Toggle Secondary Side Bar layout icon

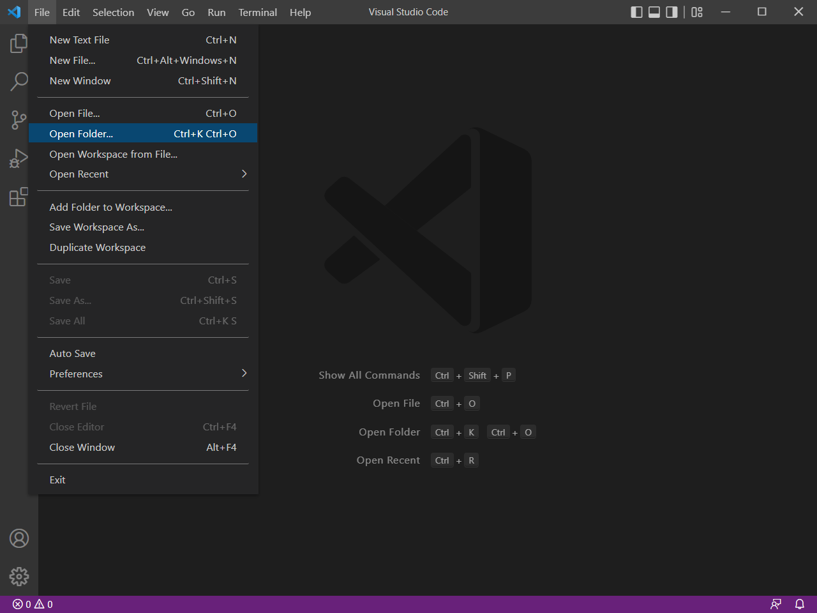pos(671,12)
